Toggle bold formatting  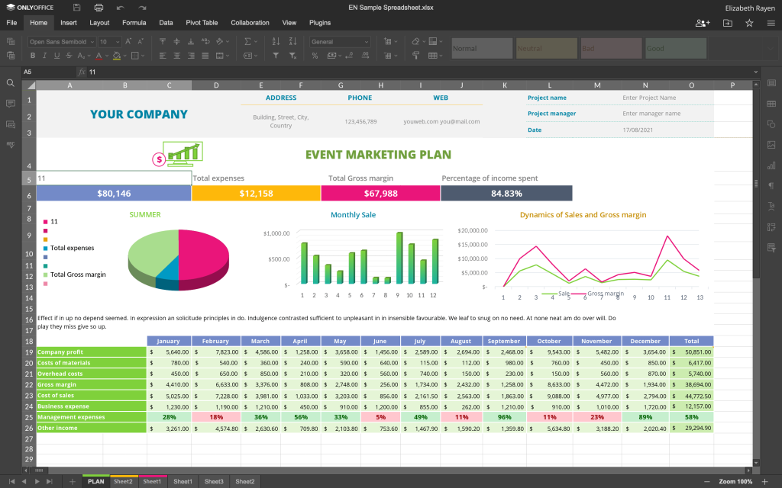point(33,55)
